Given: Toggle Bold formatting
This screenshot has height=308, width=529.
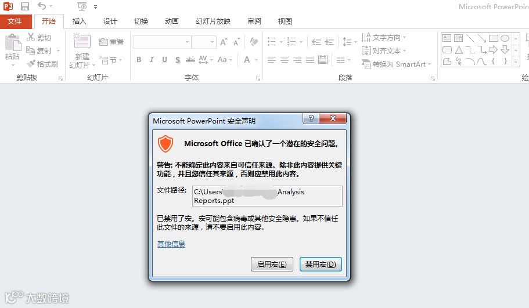Looking at the screenshot, I should (139, 60).
